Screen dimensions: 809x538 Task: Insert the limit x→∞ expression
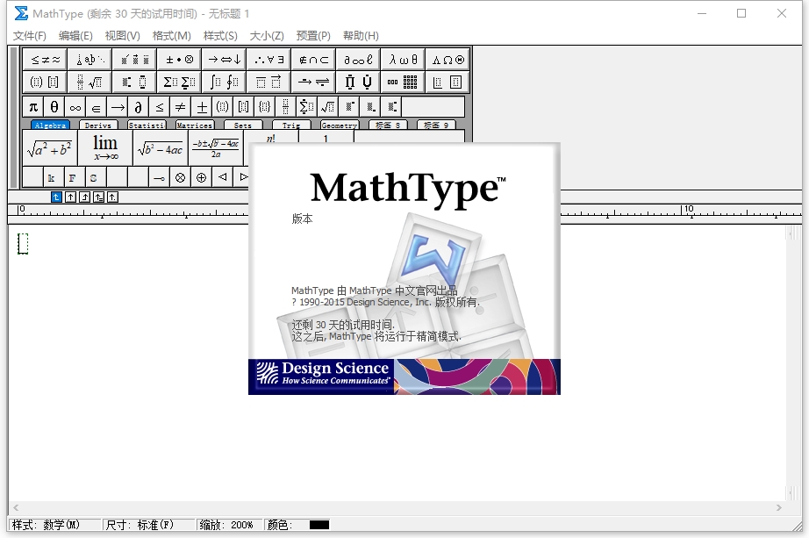[x=105, y=148]
